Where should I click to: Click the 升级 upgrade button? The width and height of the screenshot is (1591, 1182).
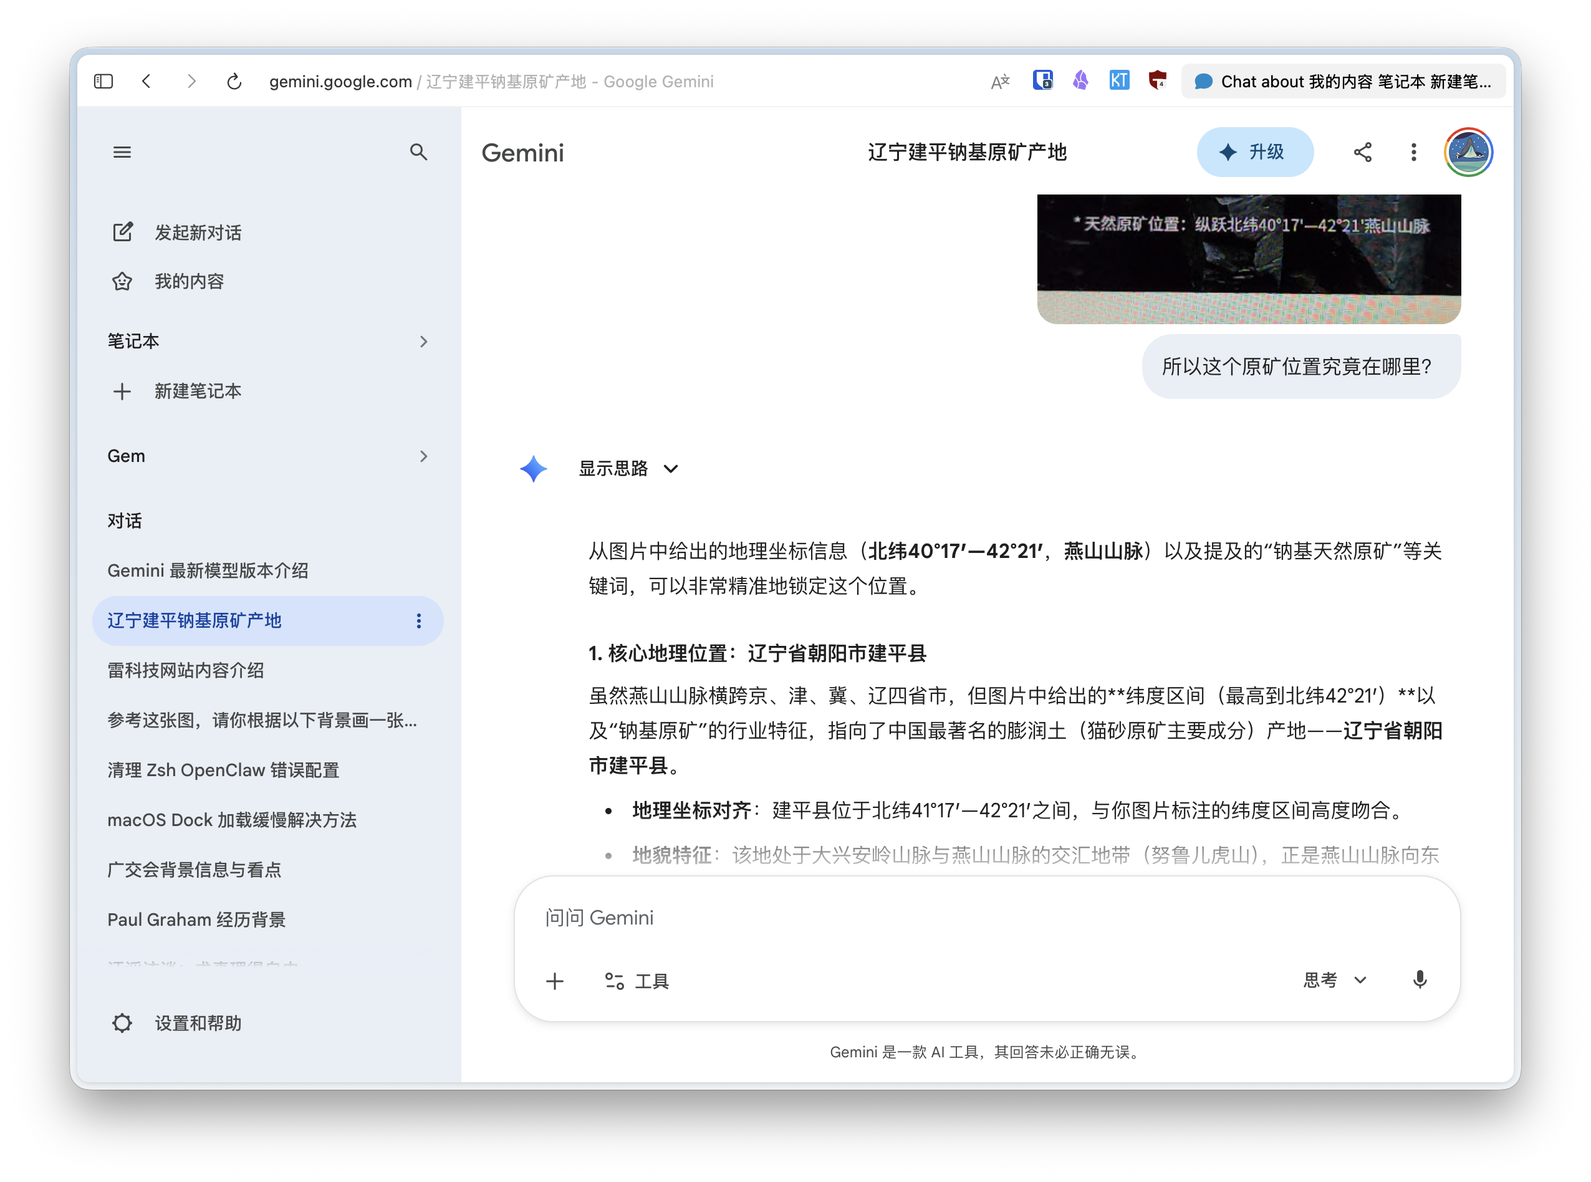point(1254,151)
